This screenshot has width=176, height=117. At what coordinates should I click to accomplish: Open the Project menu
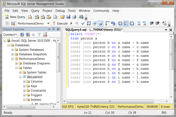click(47, 11)
